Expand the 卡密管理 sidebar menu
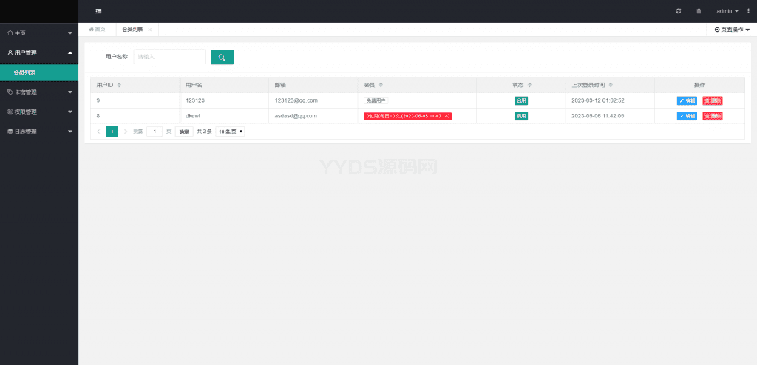This screenshot has width=757, height=365. [x=39, y=92]
